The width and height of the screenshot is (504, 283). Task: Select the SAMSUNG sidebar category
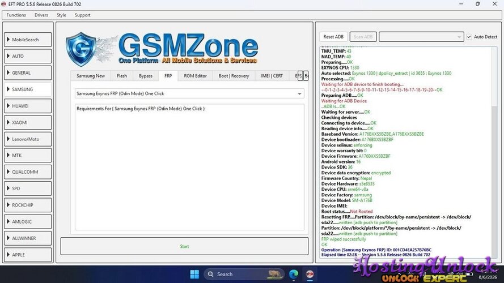coord(28,89)
